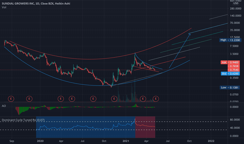Select the 2020 label on time axis
Image resolution: width=244 pixels, height=144 pixels.
40,141
